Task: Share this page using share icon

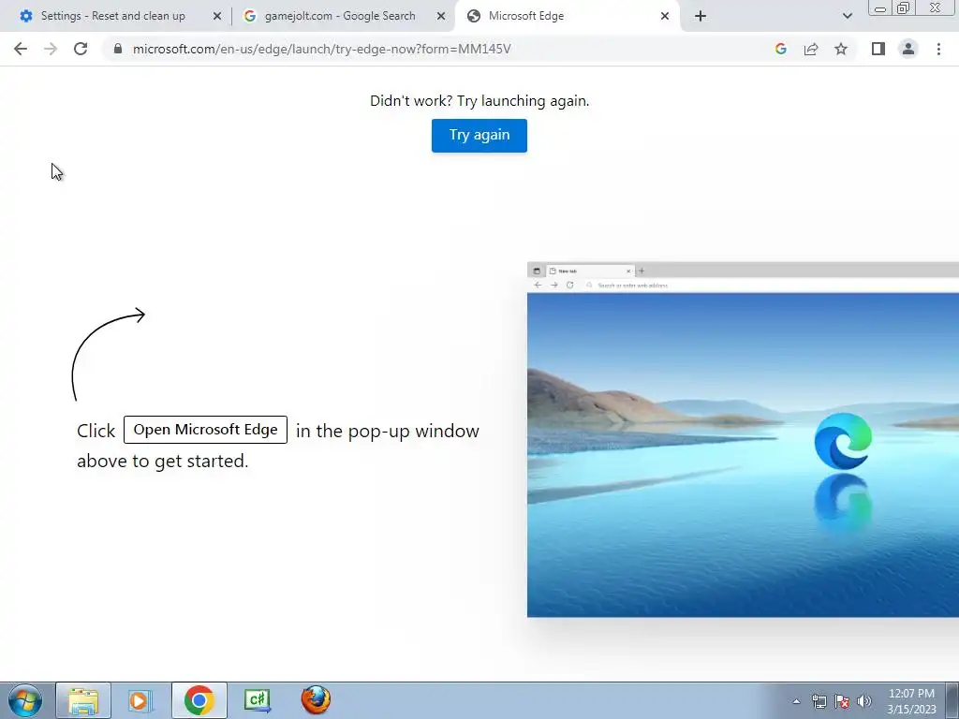Action: (x=811, y=49)
